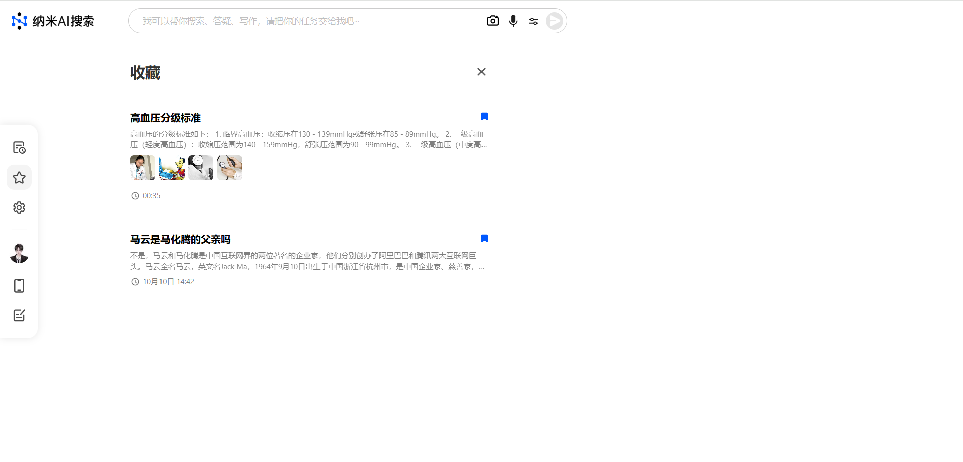The image size is (963, 462).
Task: Click first thumbnail of doctor image
Action: (143, 168)
